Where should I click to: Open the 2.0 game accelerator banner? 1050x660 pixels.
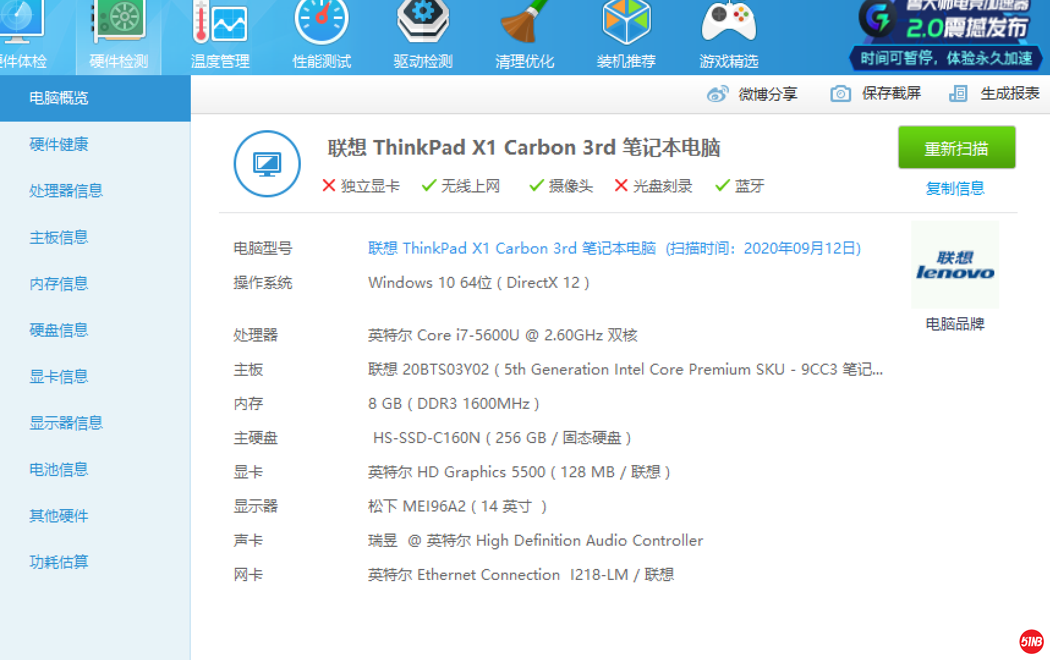[x=945, y=35]
